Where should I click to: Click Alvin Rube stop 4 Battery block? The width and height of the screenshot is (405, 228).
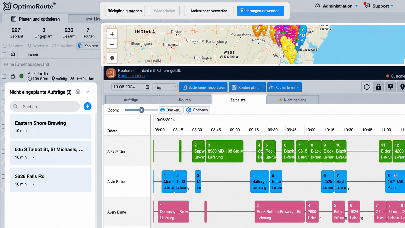(260, 181)
